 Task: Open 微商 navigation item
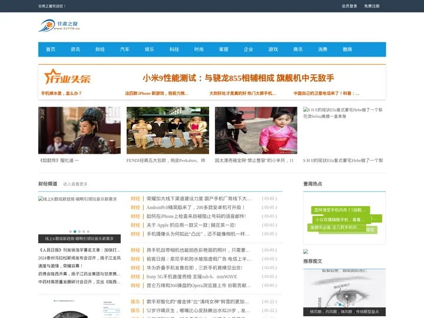coord(347,49)
